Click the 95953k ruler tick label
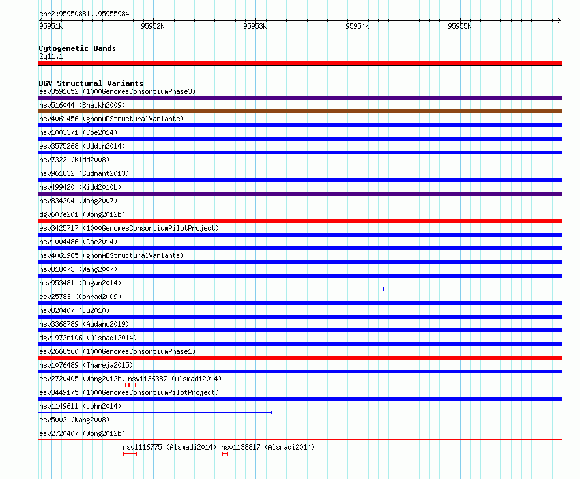Viewport: 580px width, 479px height. 255,26
